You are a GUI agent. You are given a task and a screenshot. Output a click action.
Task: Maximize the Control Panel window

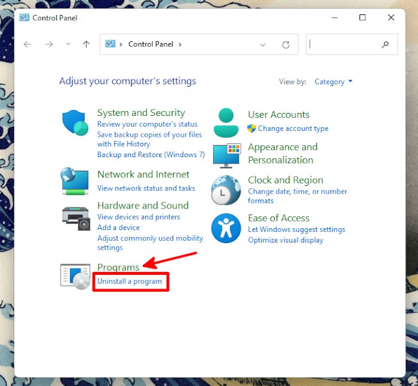click(x=362, y=17)
